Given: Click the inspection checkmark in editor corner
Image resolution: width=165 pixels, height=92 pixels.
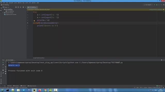Looking at the screenshot, I should pyautogui.click(x=164, y=12).
